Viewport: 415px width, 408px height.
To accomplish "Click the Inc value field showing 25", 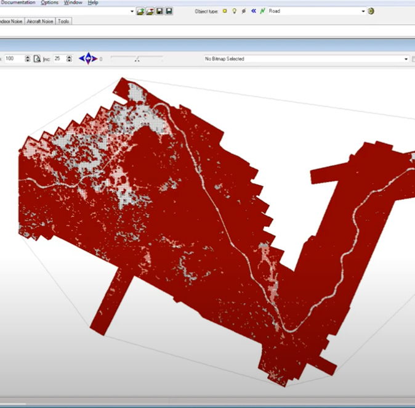I will point(58,59).
